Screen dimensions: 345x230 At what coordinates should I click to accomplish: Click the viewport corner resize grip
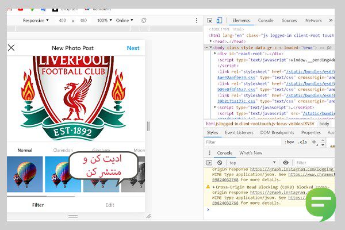pos(148,216)
